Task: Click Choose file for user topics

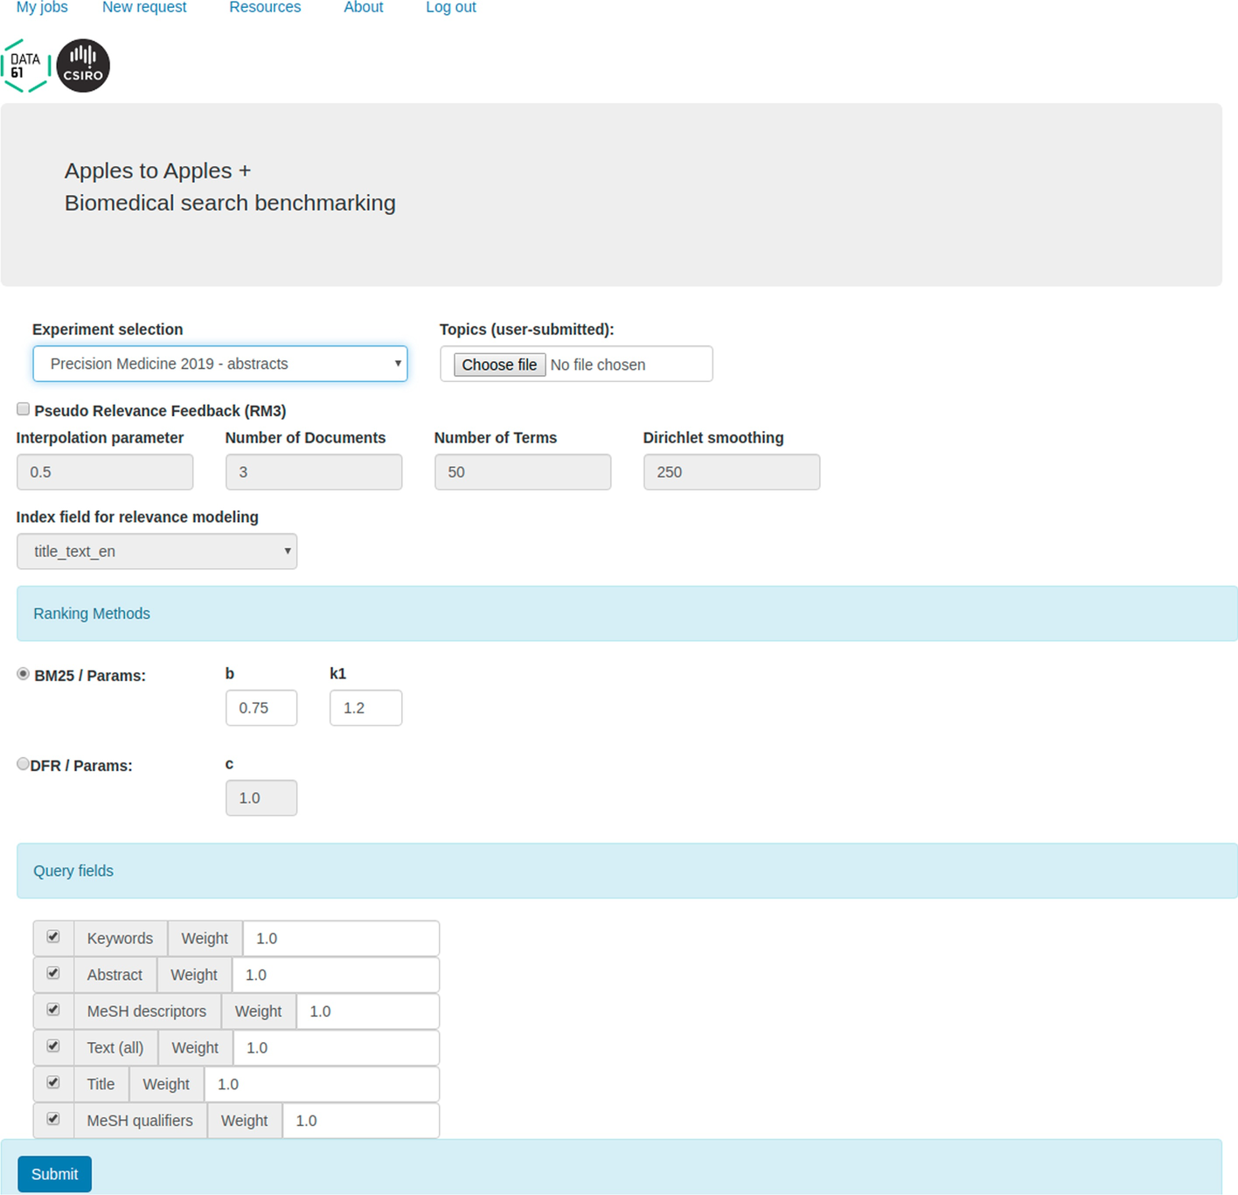Action: click(499, 365)
